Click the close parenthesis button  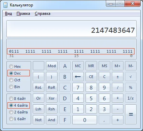tap(52, 77)
